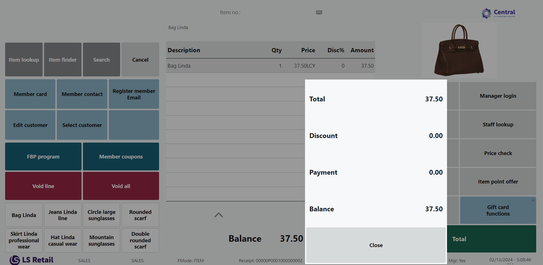The width and height of the screenshot is (543, 265).
Task: Open Member coupons
Action: click(121, 157)
